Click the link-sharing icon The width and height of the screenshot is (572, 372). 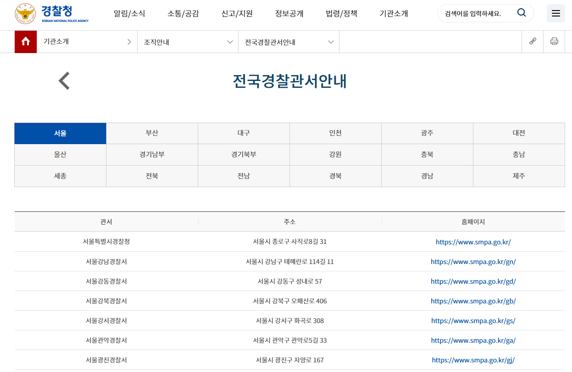[532, 41]
